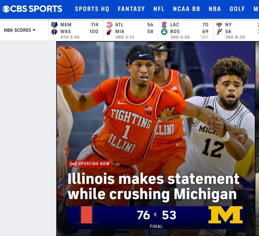Click the Memphis Grizzlies team logo

click(54, 25)
